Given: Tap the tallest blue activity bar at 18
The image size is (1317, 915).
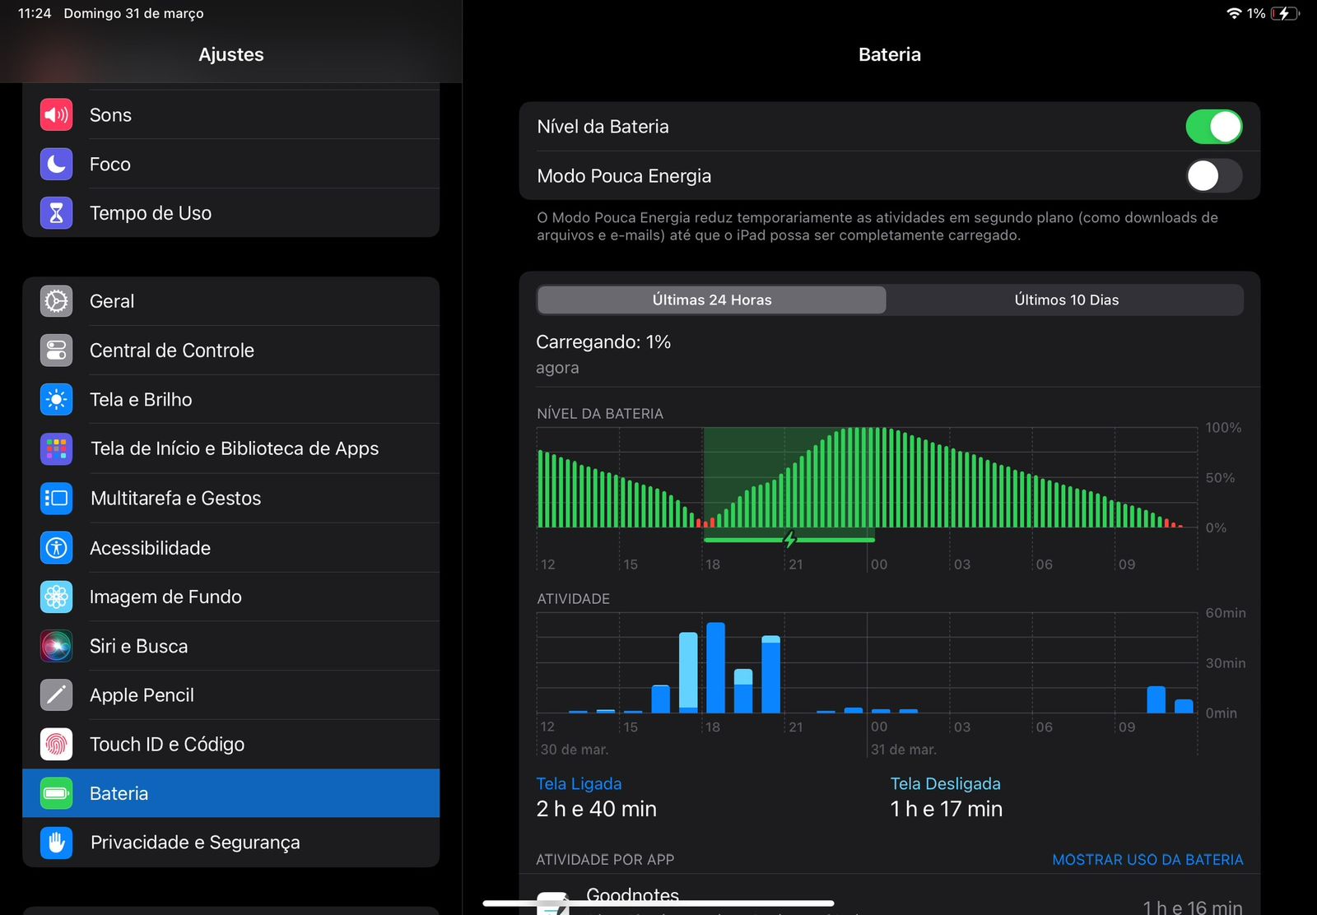Looking at the screenshot, I should point(716,667).
